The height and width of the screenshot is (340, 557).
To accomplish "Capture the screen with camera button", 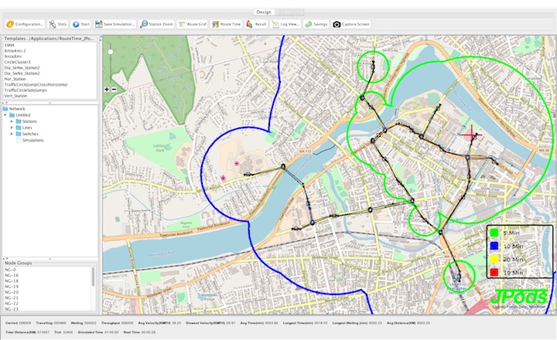I will tap(352, 24).
